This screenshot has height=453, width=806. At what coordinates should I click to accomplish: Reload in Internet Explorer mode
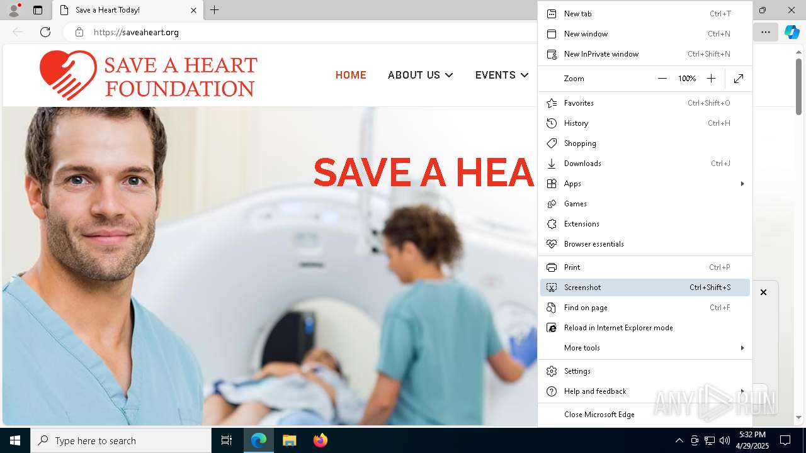(645, 328)
